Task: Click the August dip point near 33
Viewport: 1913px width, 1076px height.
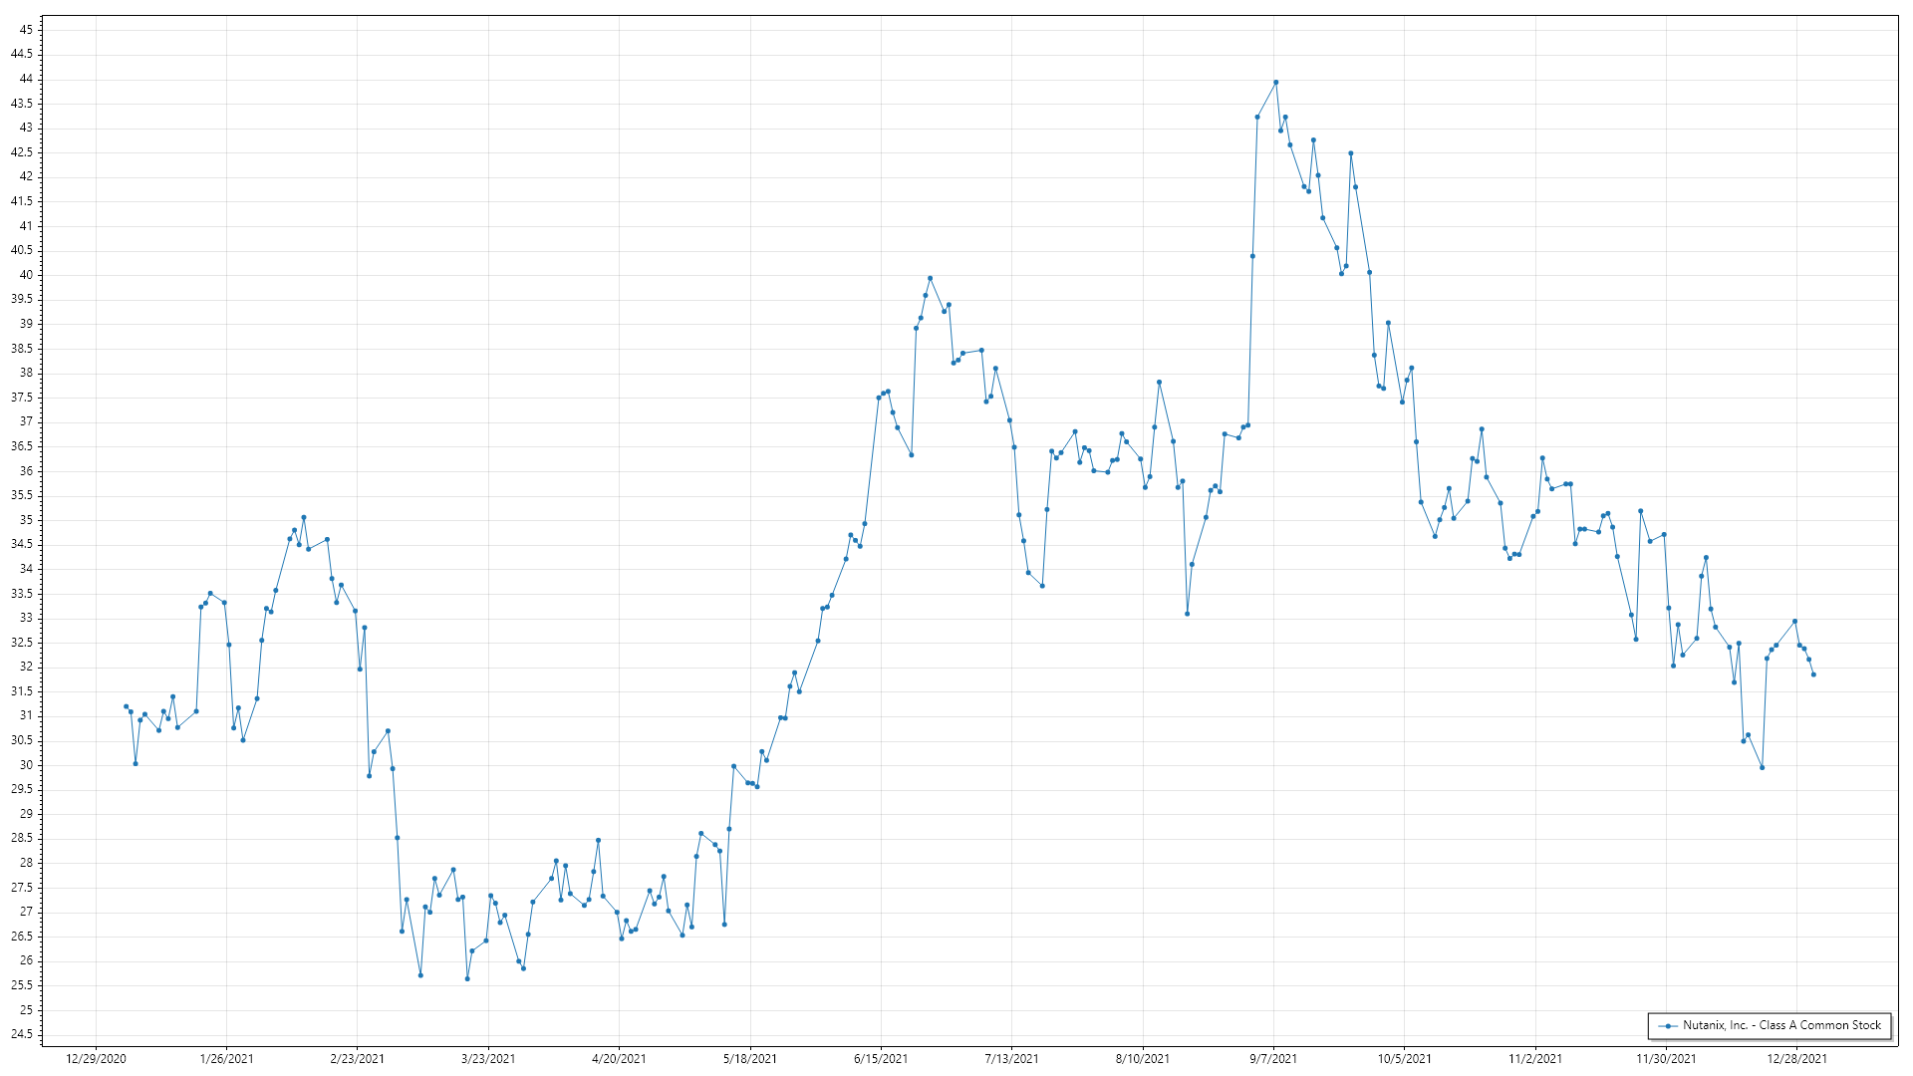Action: (1187, 614)
